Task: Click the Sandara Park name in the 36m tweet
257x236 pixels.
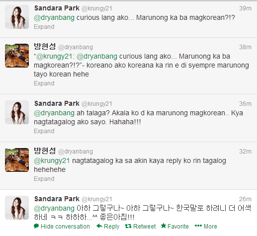Action: pyautogui.click(x=57, y=103)
